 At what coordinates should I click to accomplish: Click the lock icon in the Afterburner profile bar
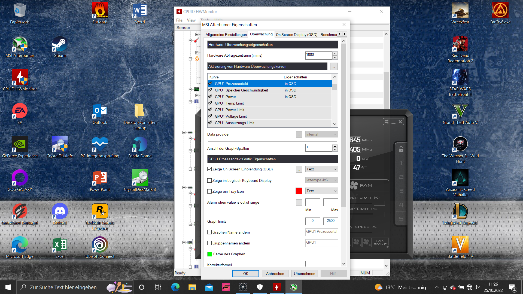coord(401,149)
